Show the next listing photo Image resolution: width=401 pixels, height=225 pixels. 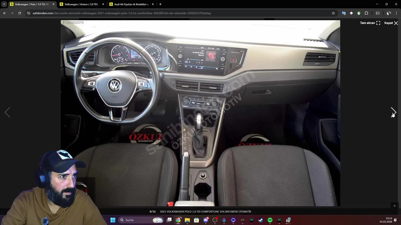[393, 112]
